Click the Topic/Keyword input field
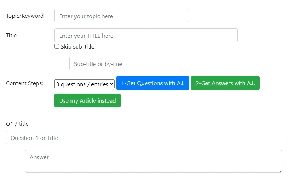This screenshot has width=289, height=182. coord(122,16)
